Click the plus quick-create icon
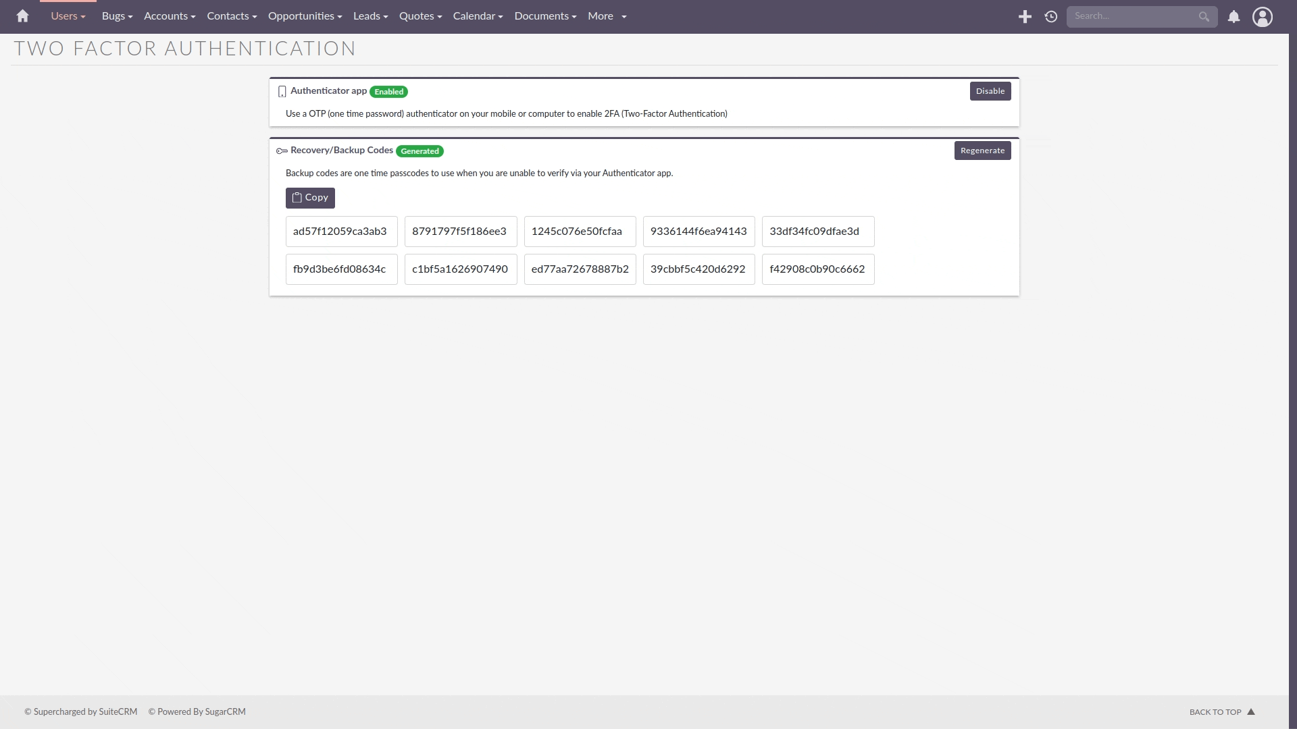Viewport: 1297px width, 729px height. pos(1025,17)
